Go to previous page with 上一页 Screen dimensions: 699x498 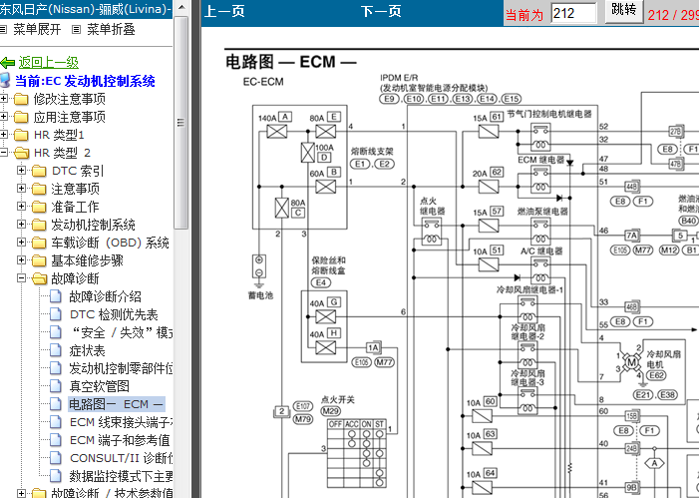coord(223,11)
